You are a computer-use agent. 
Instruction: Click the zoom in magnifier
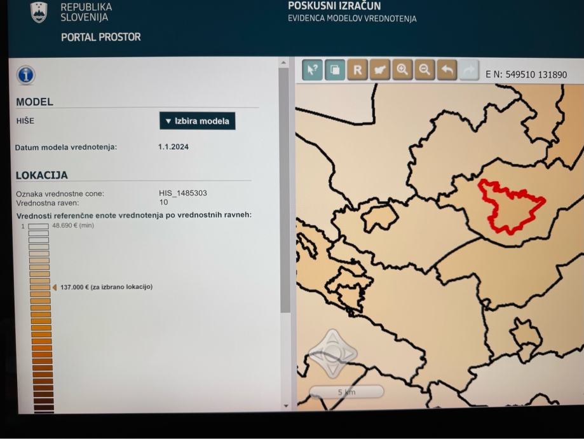pos(402,70)
